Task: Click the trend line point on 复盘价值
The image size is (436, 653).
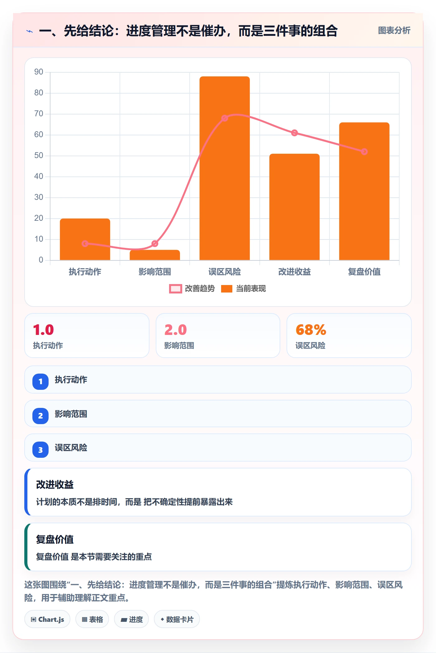Action: click(364, 152)
